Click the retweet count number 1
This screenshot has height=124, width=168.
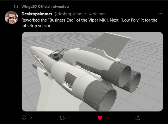[69, 118]
